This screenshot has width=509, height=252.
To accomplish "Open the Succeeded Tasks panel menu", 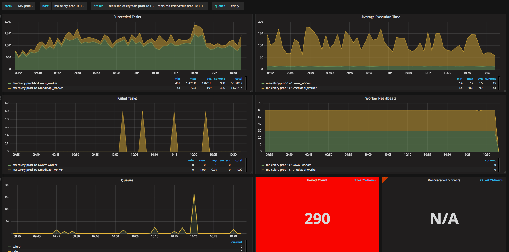I will click(x=127, y=17).
